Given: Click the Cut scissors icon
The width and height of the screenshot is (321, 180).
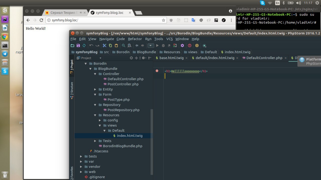Looking at the screenshot, I should tap(104, 46).
